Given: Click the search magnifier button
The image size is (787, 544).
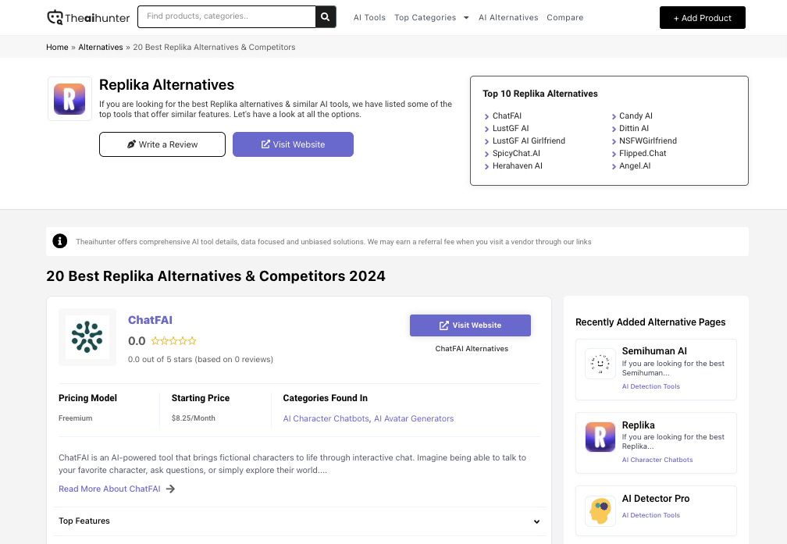Looking at the screenshot, I should (x=326, y=16).
